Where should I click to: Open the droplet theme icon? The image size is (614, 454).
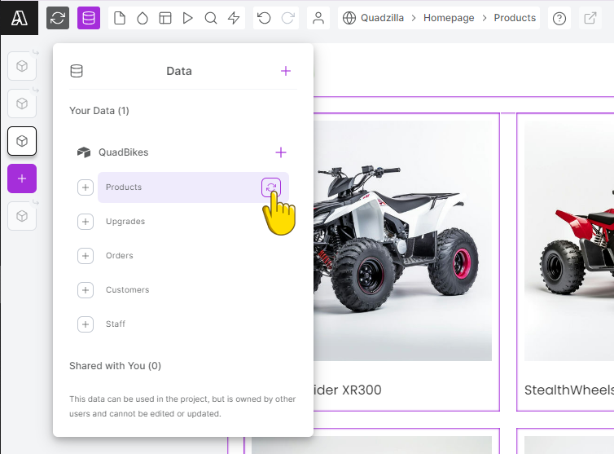pyautogui.click(x=143, y=18)
